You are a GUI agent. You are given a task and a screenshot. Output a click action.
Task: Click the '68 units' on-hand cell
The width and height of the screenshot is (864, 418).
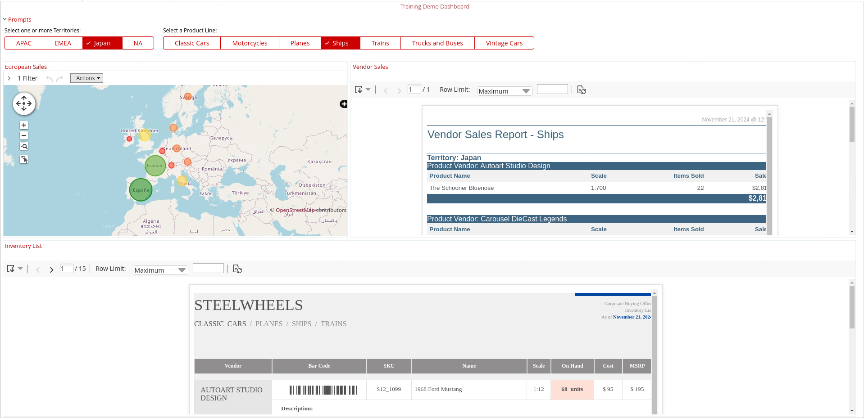(572, 390)
